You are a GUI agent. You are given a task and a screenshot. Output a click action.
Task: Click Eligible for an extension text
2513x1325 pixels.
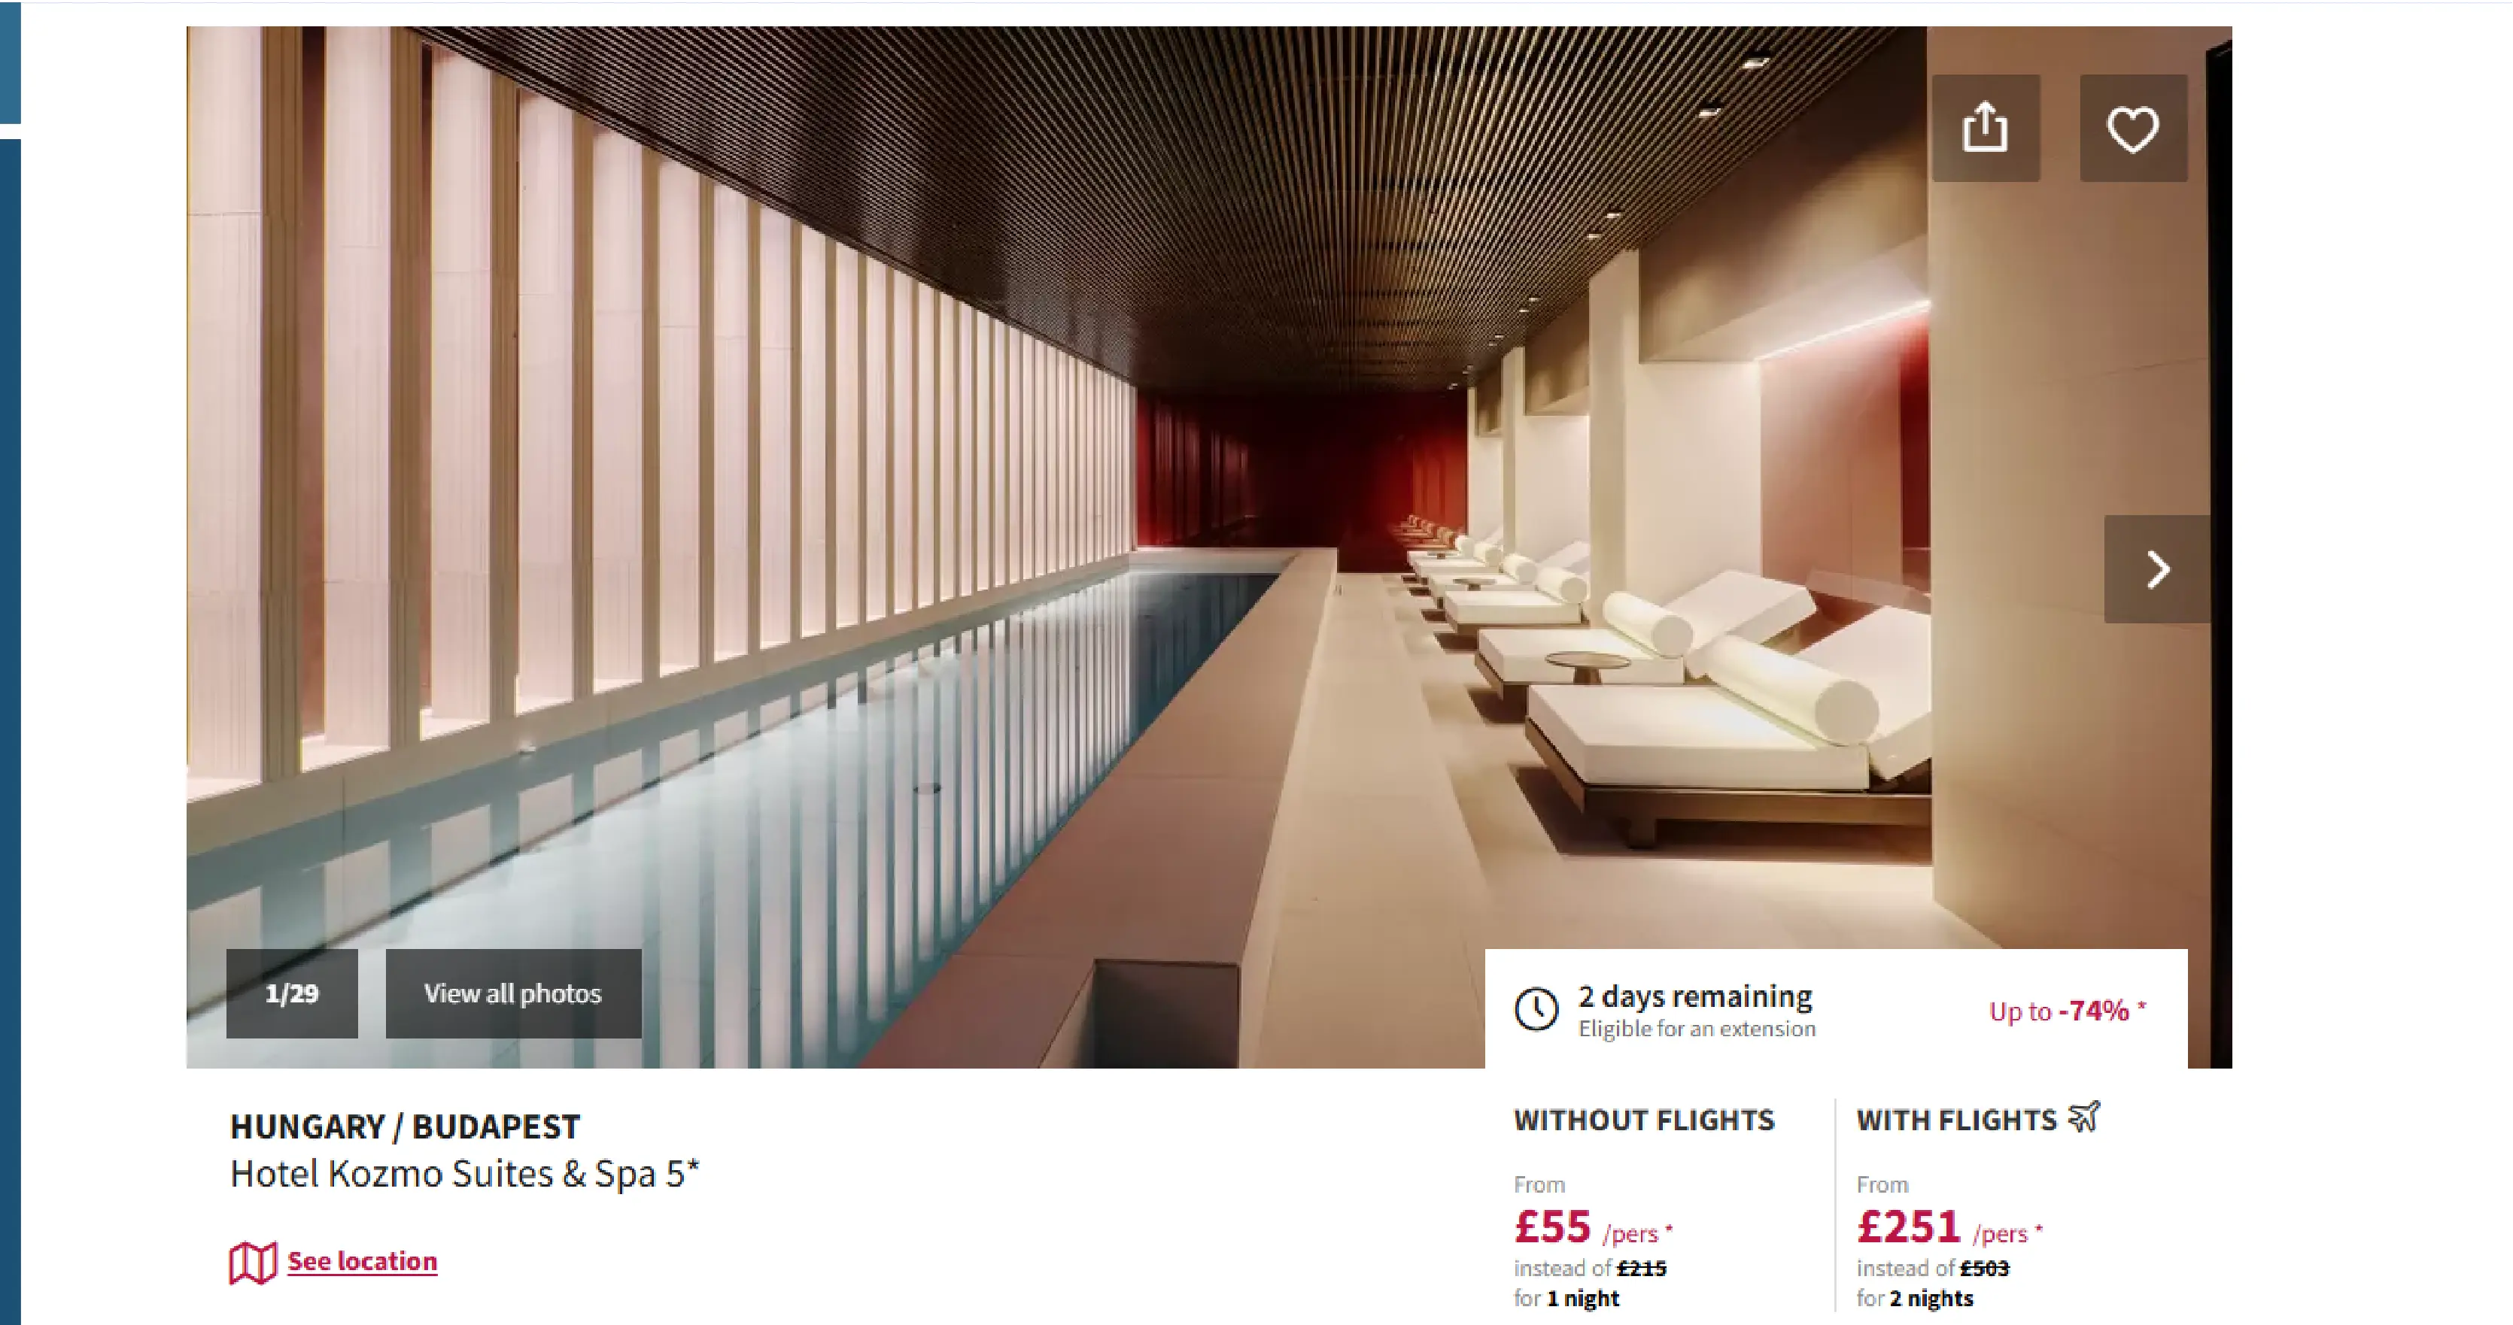click(x=1697, y=1029)
